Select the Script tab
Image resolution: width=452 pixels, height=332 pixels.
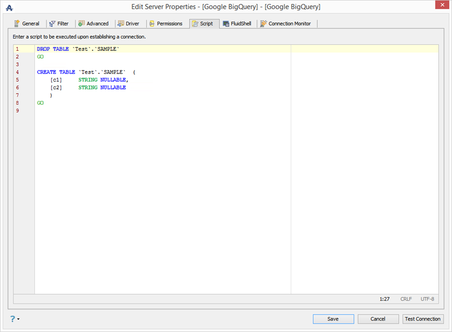click(x=206, y=24)
